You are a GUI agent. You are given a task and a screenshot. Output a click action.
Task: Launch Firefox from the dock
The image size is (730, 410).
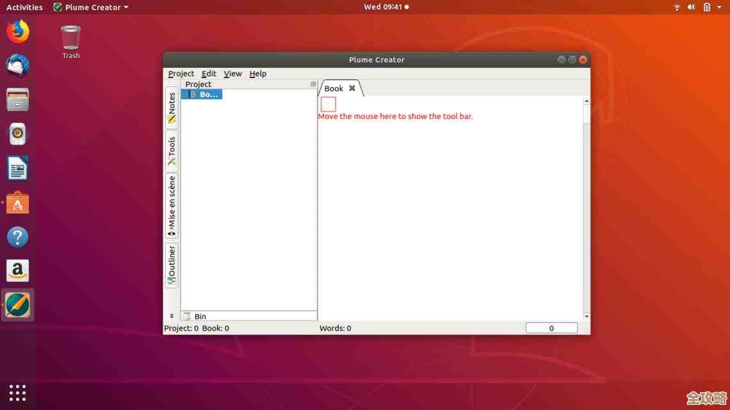[17, 31]
